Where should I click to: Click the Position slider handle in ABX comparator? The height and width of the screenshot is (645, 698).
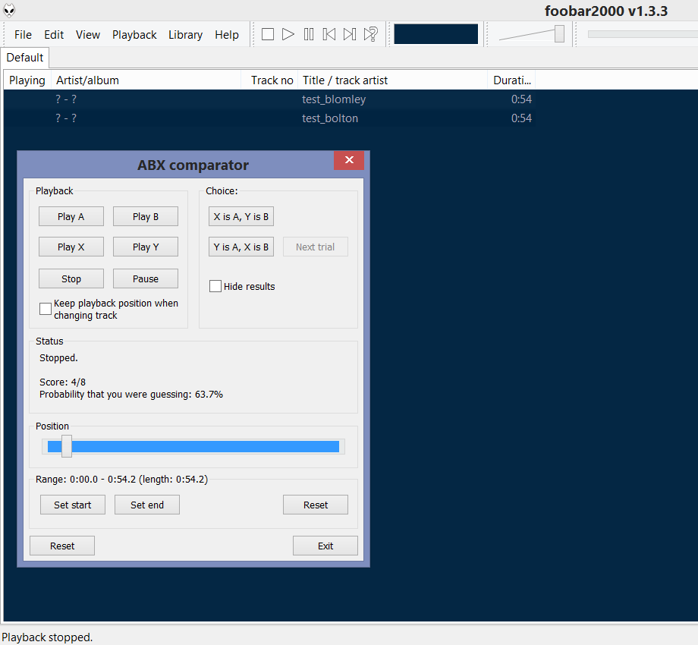point(66,446)
